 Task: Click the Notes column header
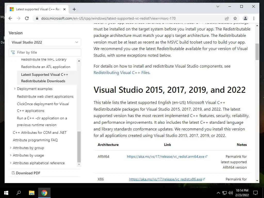click(242, 145)
